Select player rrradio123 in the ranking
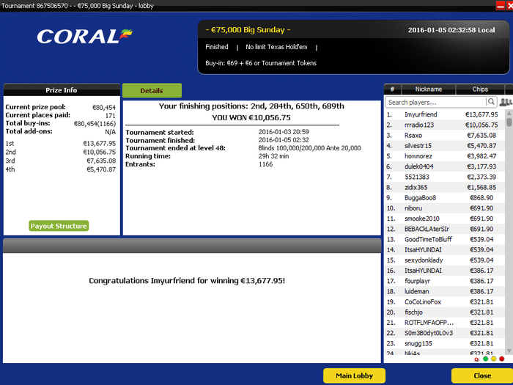 [445, 125]
